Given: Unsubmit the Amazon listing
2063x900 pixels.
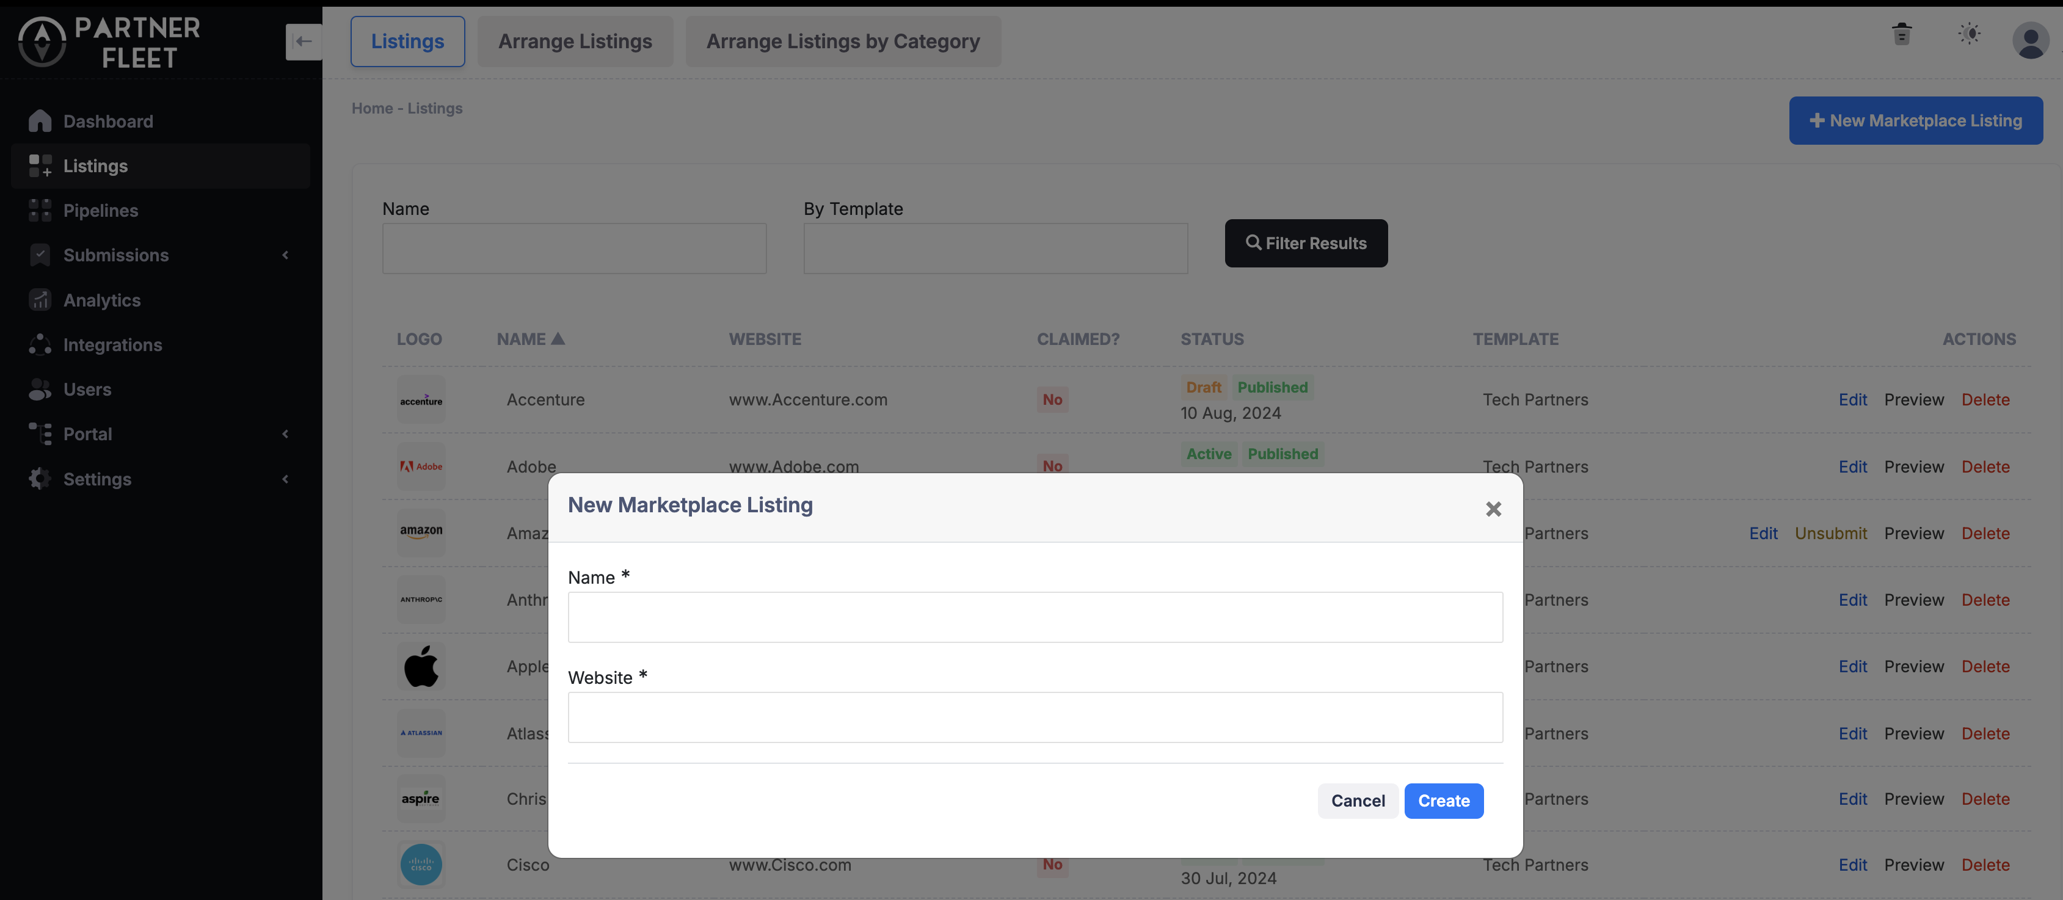Looking at the screenshot, I should click(x=1831, y=533).
